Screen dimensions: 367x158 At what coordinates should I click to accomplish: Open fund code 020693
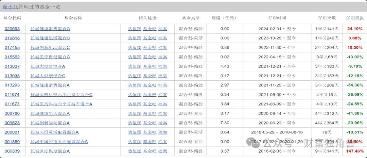click(x=12, y=29)
